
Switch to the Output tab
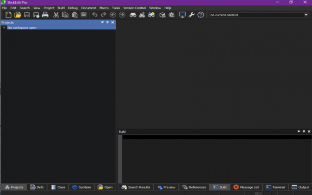point(300,187)
